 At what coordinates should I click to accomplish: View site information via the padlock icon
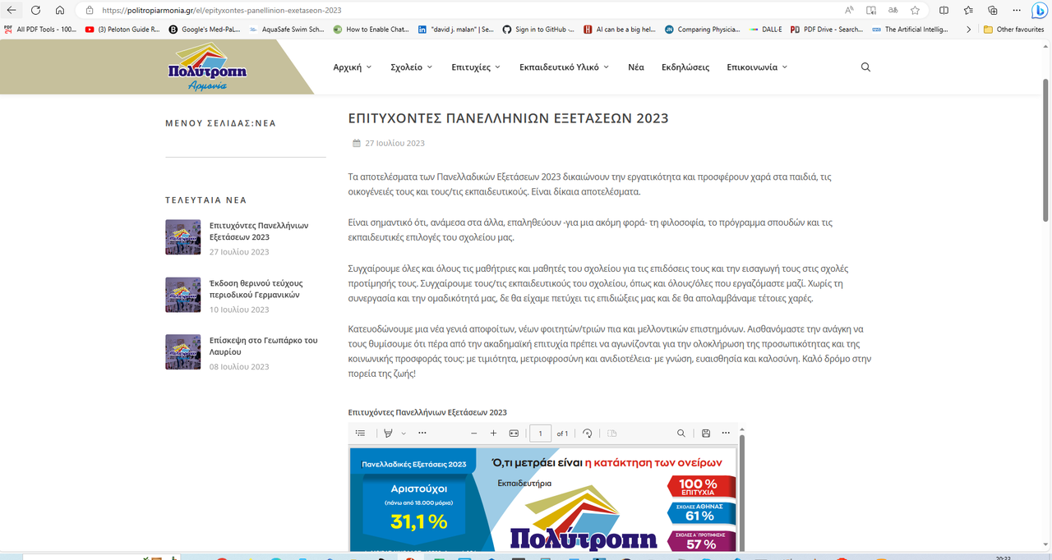click(89, 11)
